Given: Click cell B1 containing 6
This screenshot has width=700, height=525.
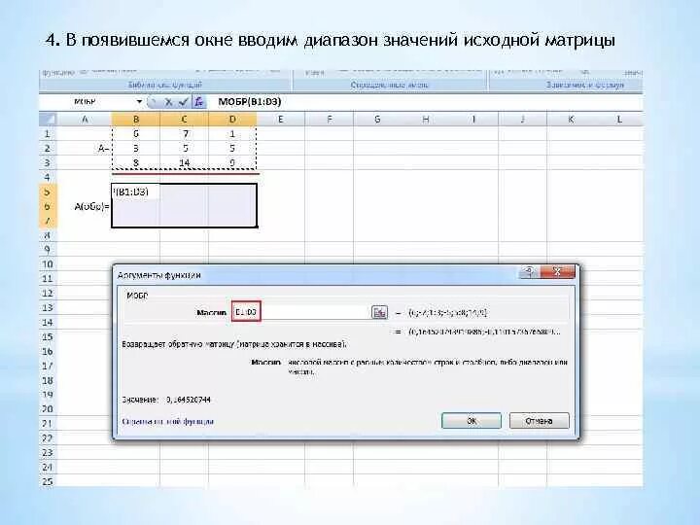Looking at the screenshot, I should [136, 133].
